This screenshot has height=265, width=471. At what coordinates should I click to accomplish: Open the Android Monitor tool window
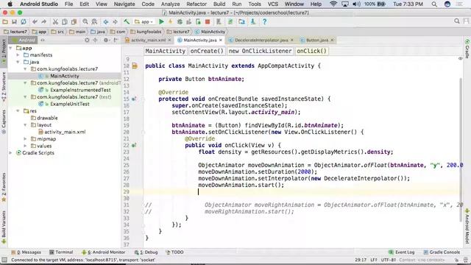pyautogui.click(x=104, y=252)
